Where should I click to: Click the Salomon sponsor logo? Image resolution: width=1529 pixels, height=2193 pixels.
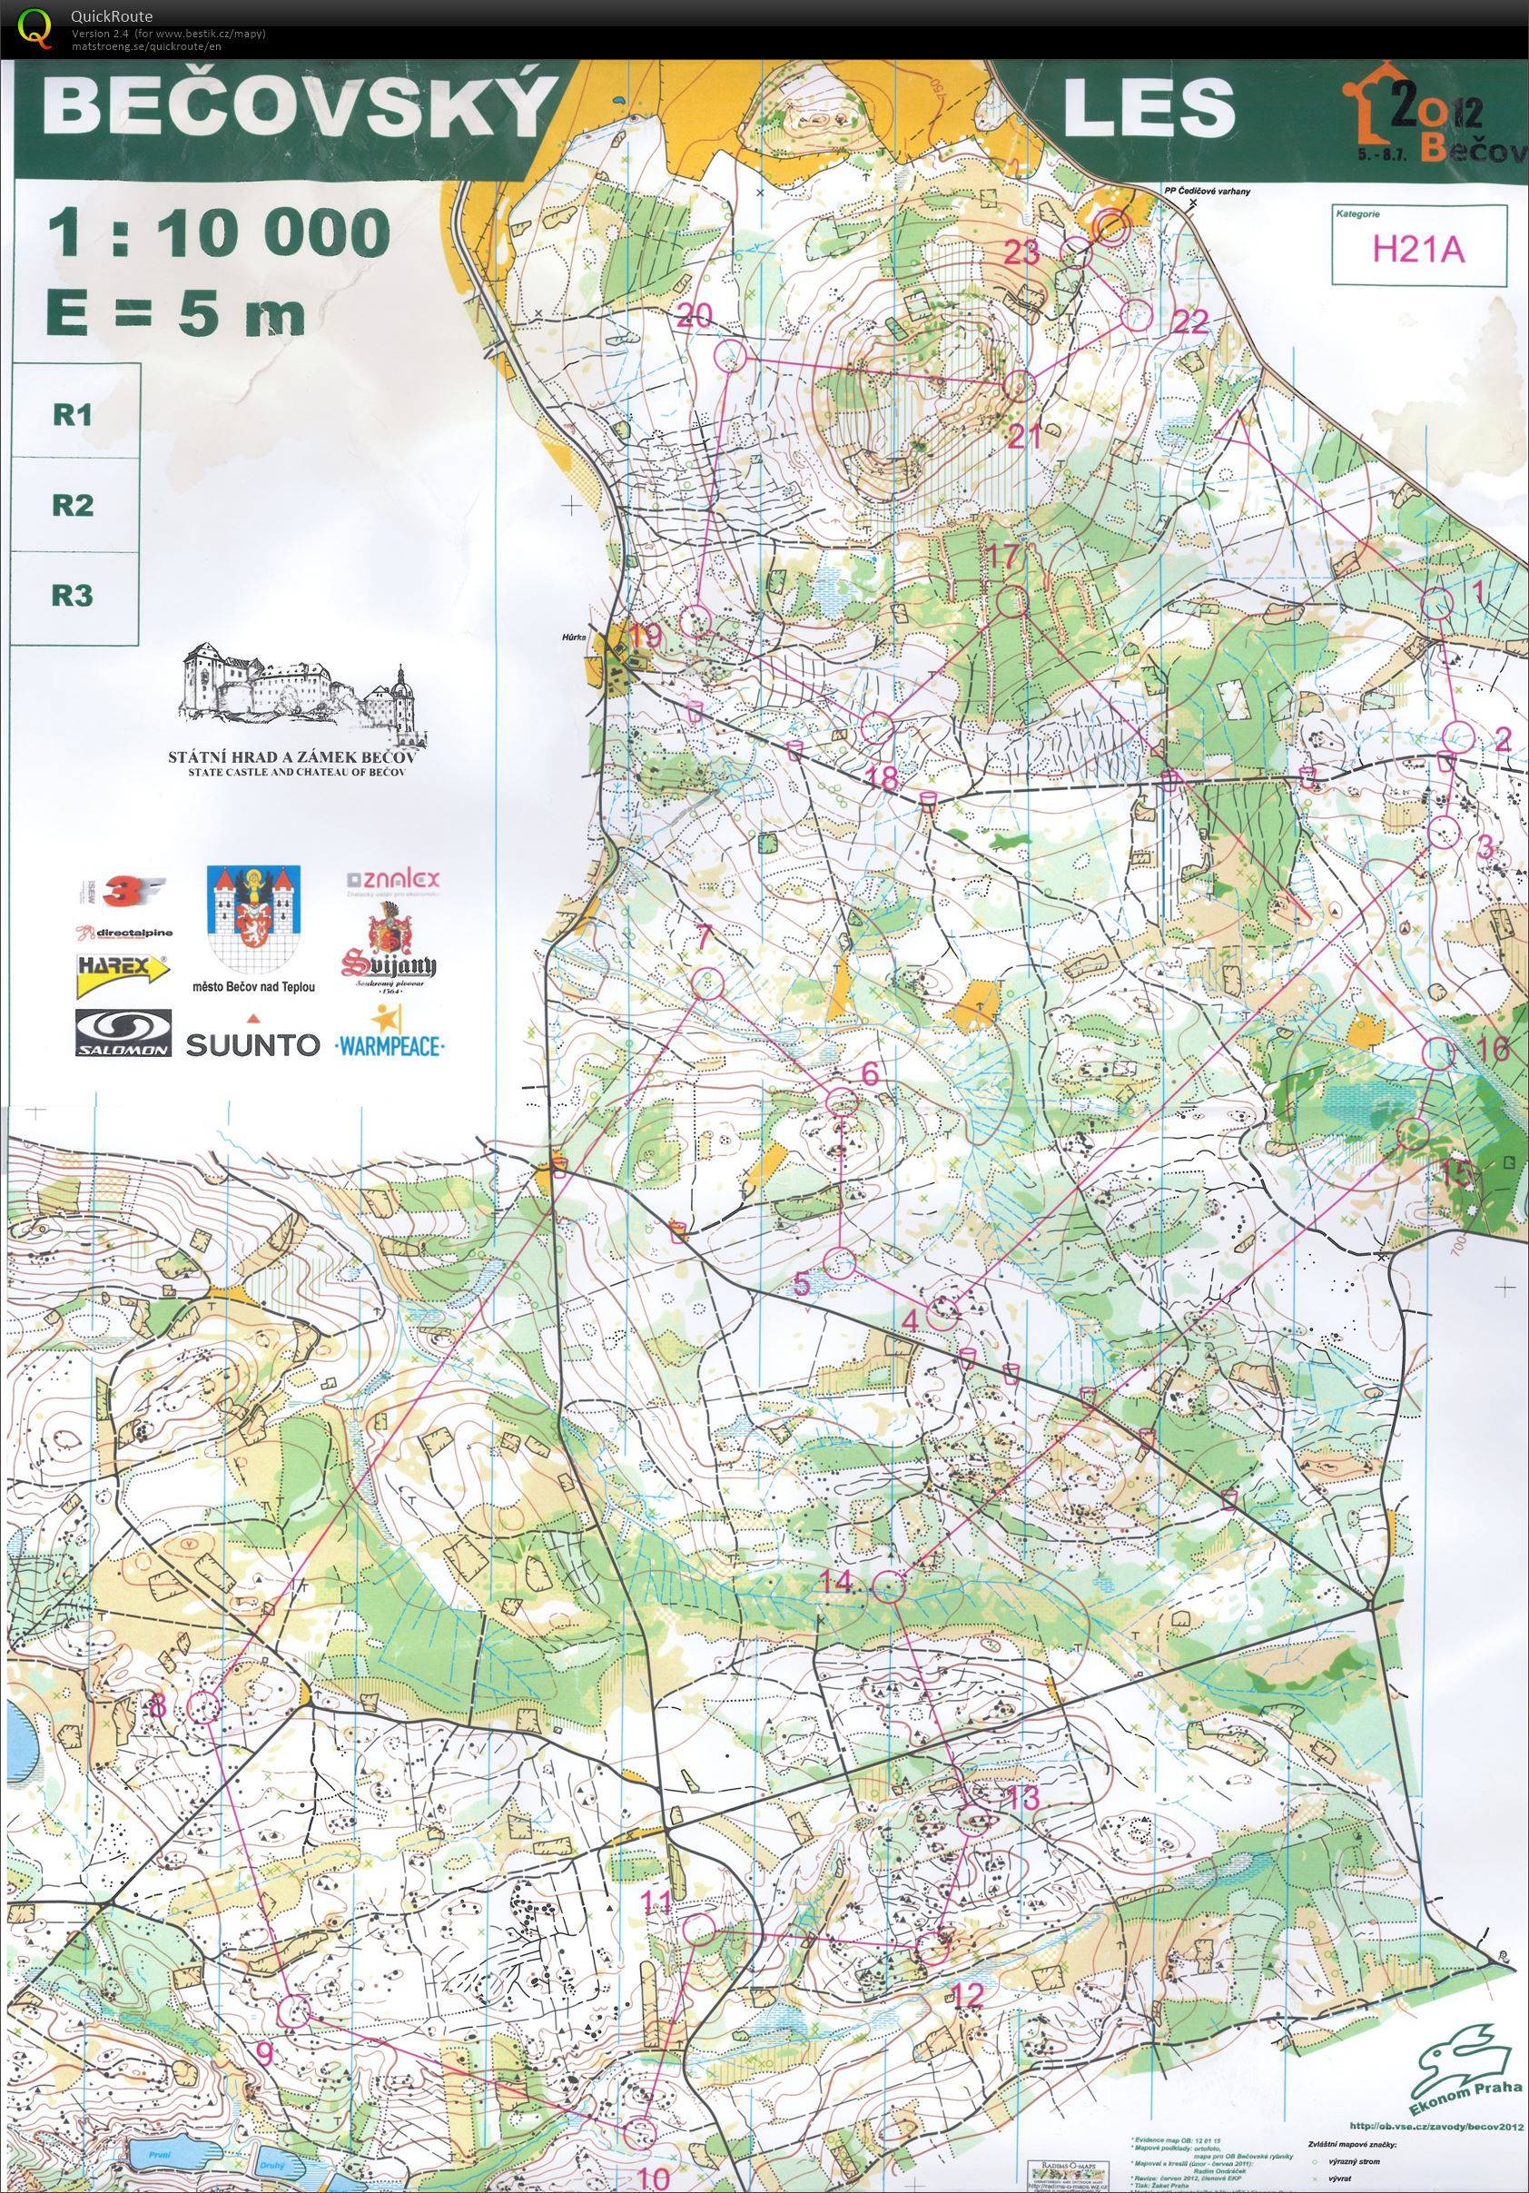coord(123,1033)
